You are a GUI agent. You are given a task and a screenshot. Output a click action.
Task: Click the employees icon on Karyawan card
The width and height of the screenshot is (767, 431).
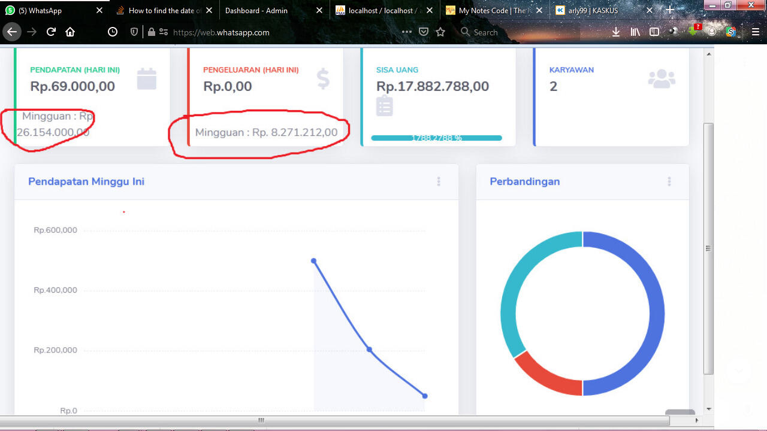tap(661, 77)
